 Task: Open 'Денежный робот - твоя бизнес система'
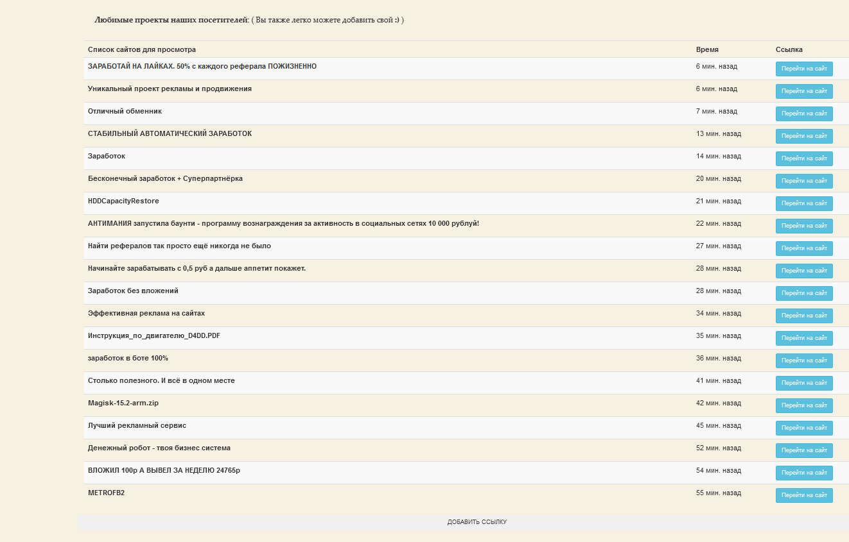(159, 448)
